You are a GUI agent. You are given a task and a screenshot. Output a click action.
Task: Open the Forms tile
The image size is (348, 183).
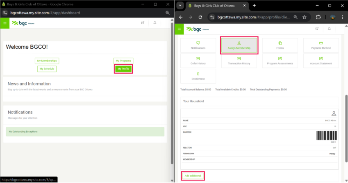pos(280,45)
